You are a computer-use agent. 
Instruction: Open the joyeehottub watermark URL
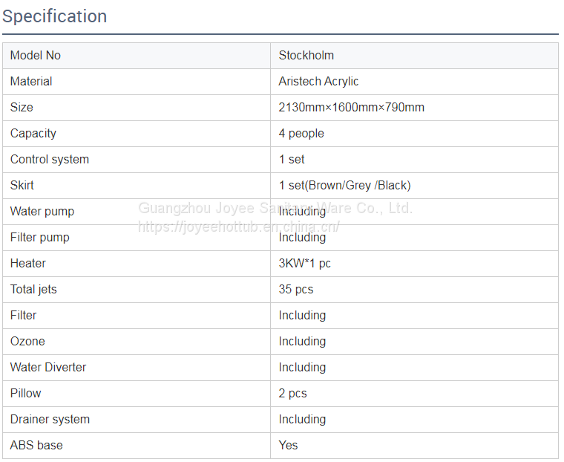(239, 227)
